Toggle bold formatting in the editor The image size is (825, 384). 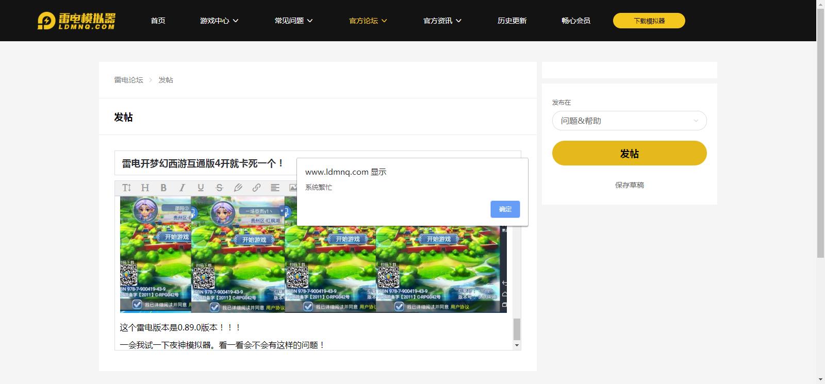pos(163,188)
